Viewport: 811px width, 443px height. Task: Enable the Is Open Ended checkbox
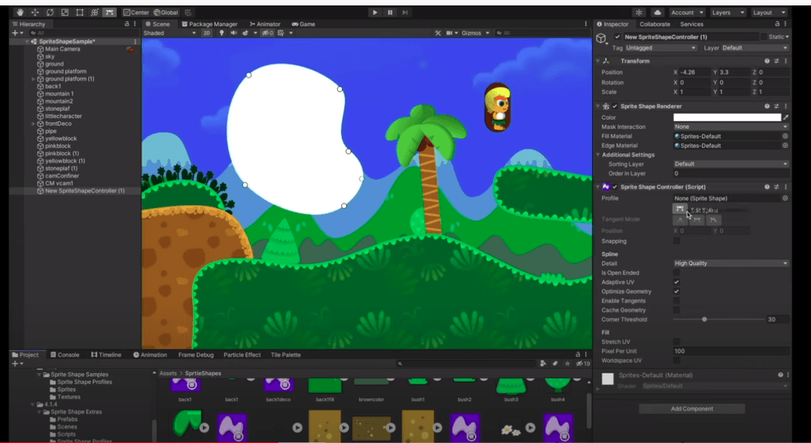(677, 273)
